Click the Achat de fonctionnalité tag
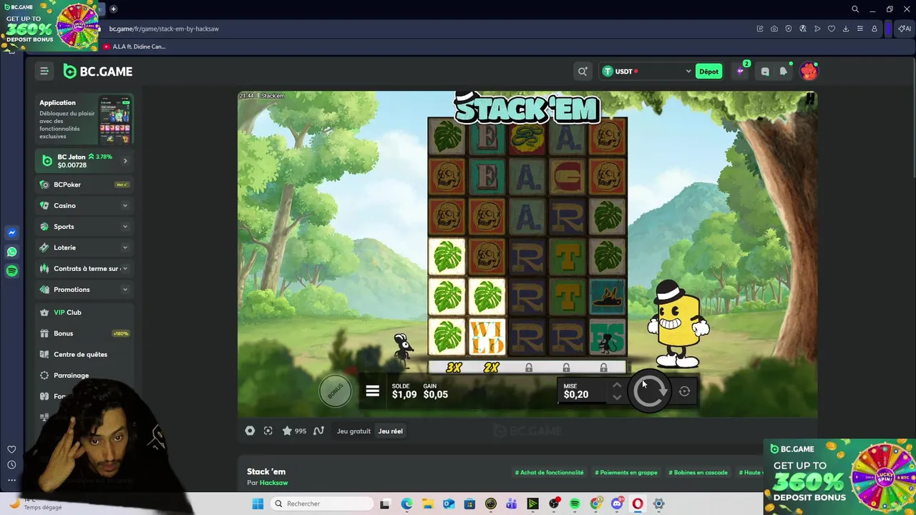The width and height of the screenshot is (916, 515). 549,473
